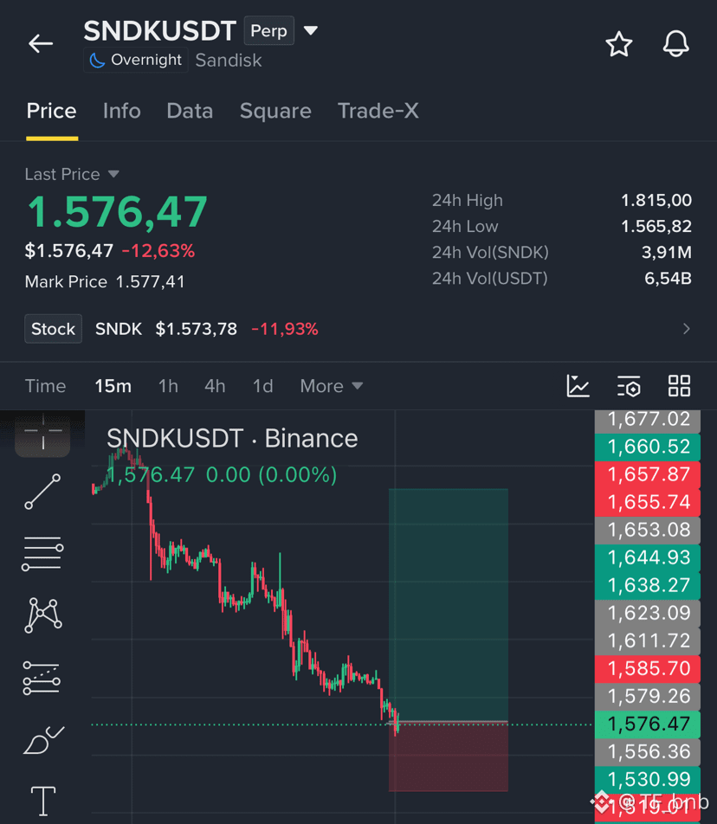Select the Time chart view
Image resolution: width=717 pixels, height=824 pixels.
45,386
